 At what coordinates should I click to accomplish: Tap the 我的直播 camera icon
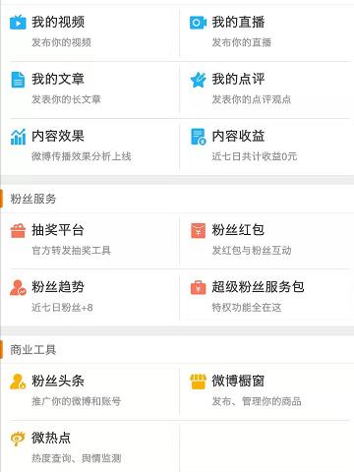(x=198, y=23)
